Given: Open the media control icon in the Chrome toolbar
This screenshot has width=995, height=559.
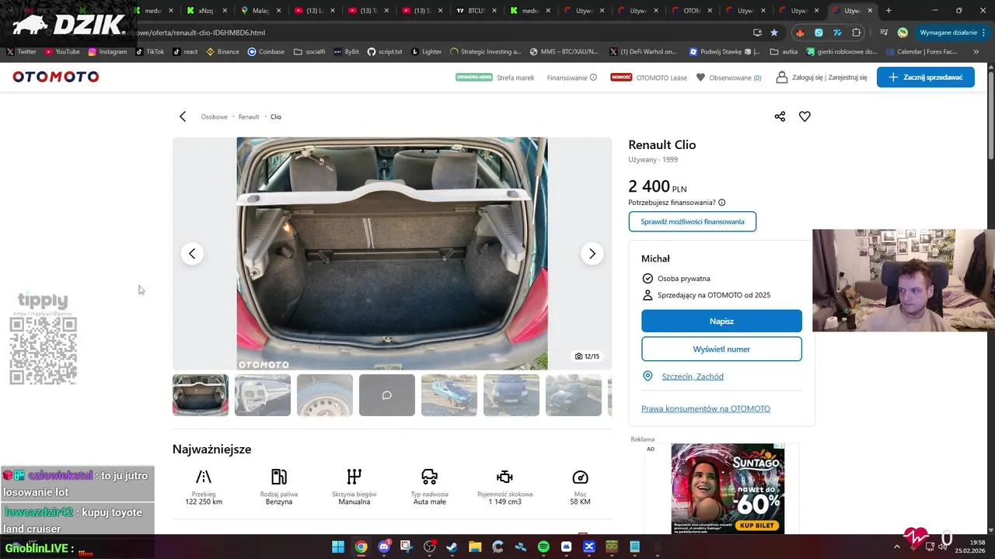Looking at the screenshot, I should (x=884, y=33).
